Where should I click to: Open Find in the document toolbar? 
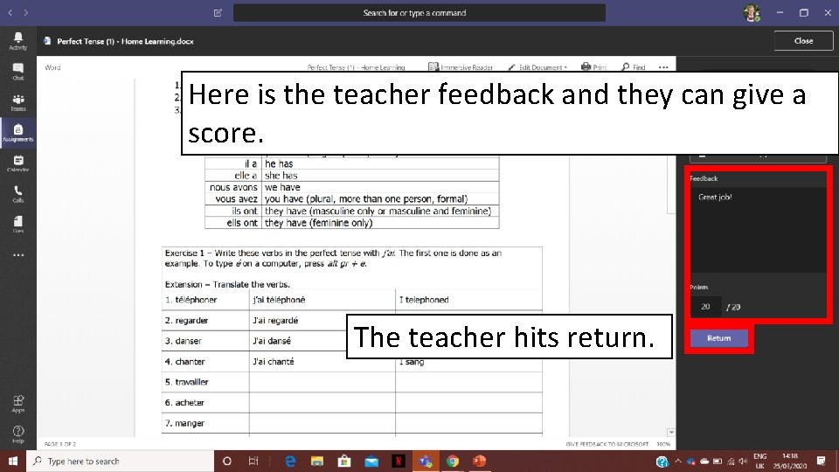point(634,67)
